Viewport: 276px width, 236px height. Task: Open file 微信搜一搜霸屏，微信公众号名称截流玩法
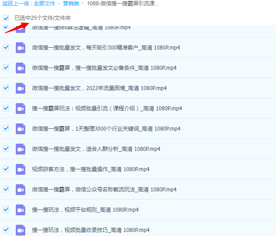(104, 190)
